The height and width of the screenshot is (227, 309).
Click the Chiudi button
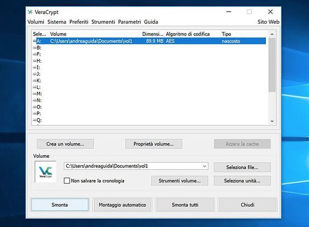(x=248, y=205)
